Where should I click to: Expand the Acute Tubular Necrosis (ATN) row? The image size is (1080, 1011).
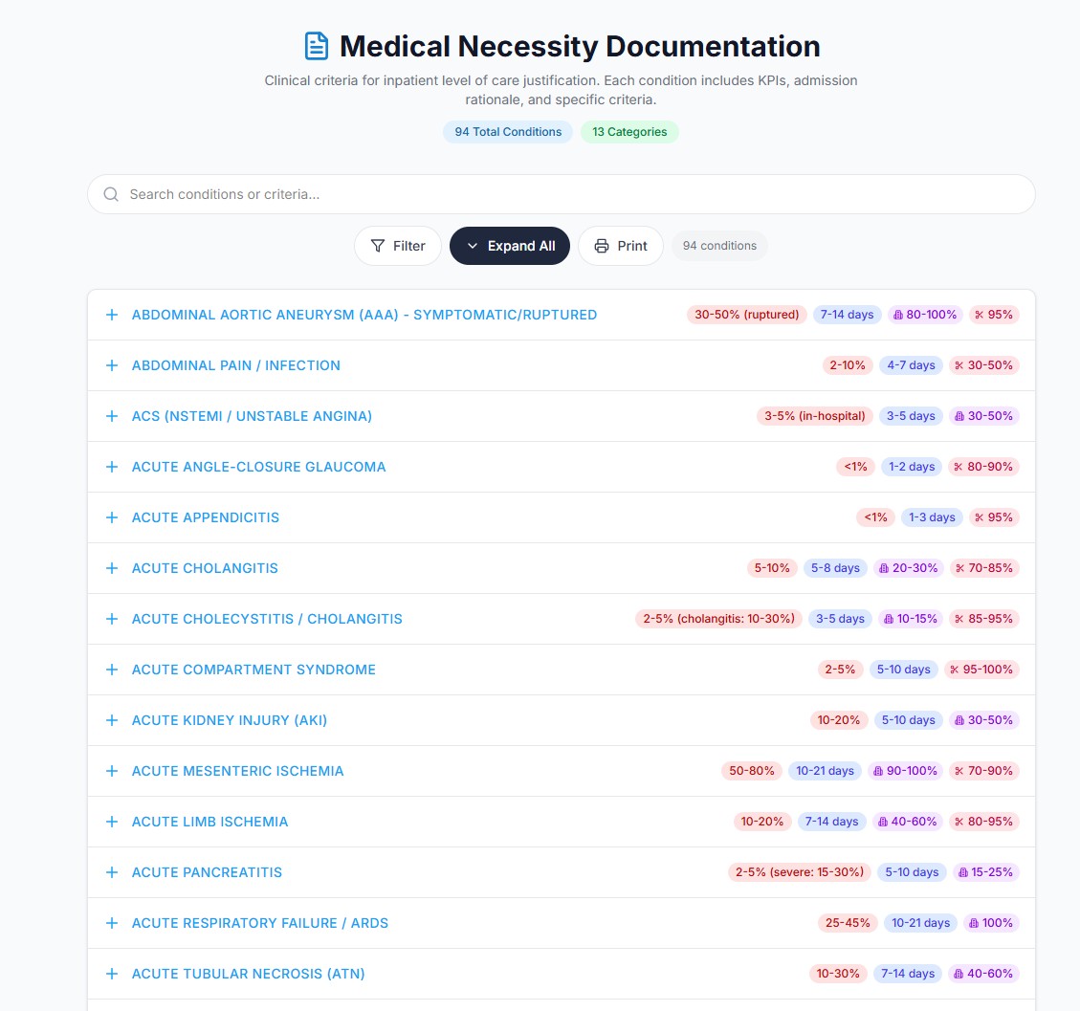111,974
